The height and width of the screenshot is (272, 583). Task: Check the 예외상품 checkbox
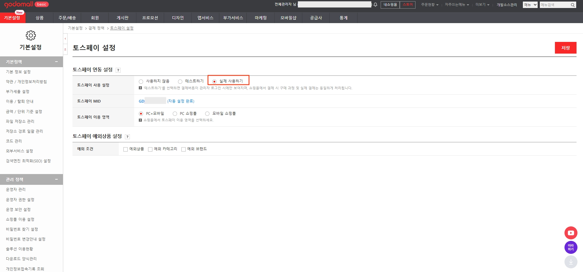click(x=126, y=149)
